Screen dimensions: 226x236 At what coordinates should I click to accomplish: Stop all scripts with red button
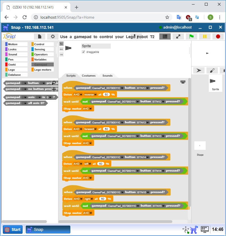tap(218, 36)
